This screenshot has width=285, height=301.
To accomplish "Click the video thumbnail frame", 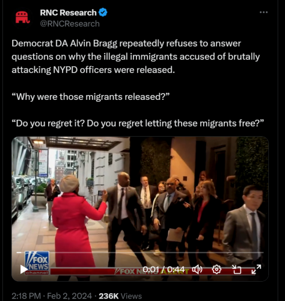I will 140,209.
